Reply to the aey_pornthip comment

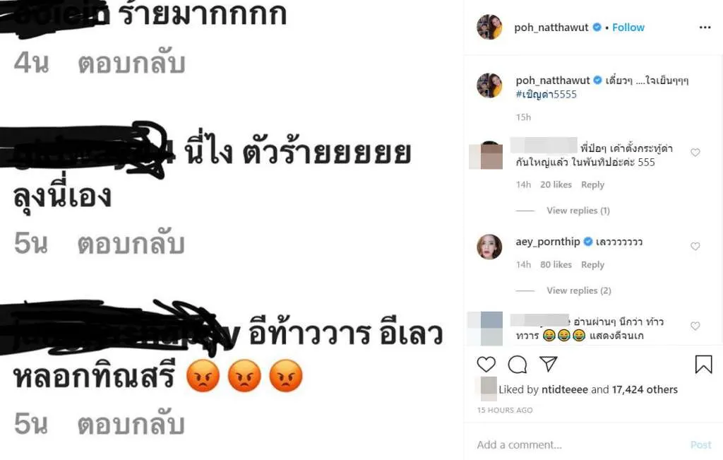(x=592, y=265)
